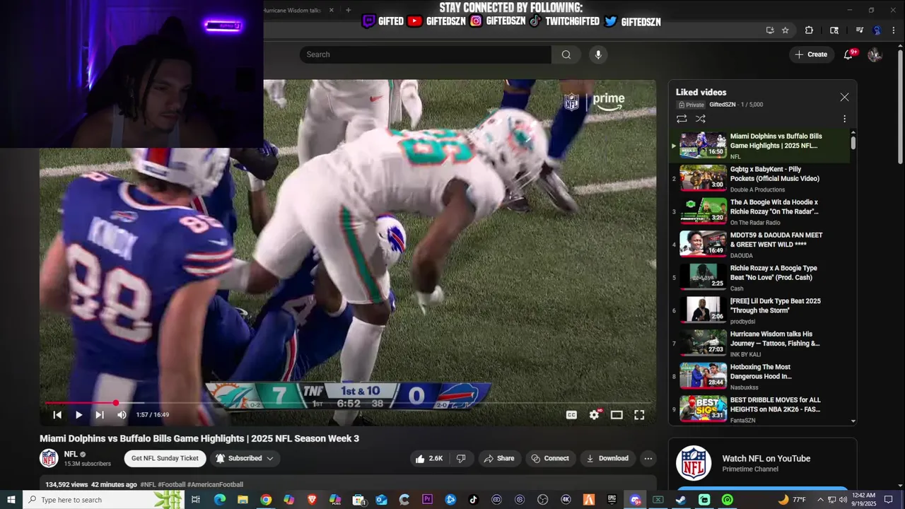Open a new browser tab
The image size is (905, 509).
point(348,11)
